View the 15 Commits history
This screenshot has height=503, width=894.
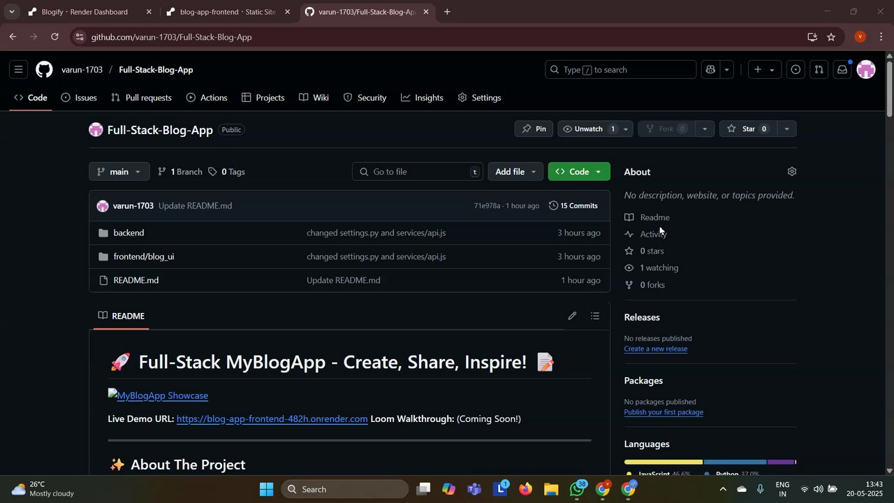[x=573, y=206]
